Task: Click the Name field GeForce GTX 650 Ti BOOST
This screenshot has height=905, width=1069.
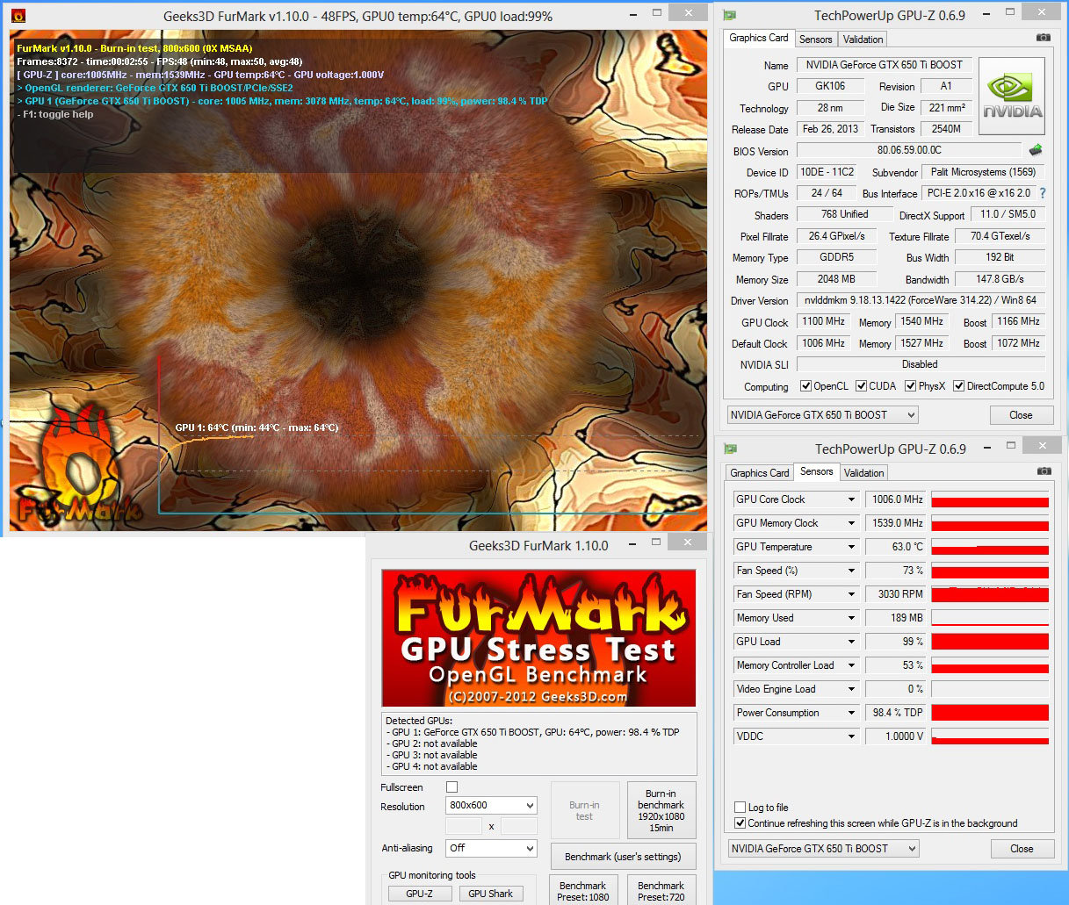Action: click(x=884, y=65)
